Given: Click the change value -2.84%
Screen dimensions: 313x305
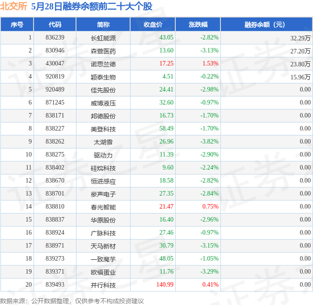Looking at the screenshot, I should click(x=209, y=193).
